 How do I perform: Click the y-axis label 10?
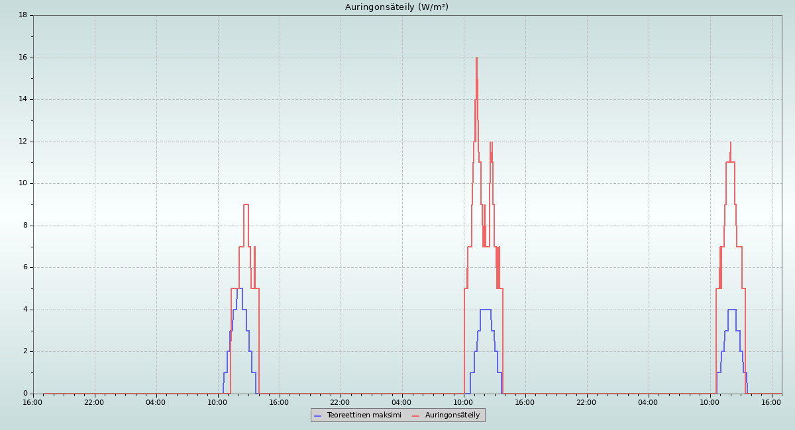point(23,183)
